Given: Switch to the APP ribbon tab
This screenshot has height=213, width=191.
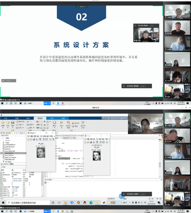Looking at the screenshot, I should click(x=28, y=118).
